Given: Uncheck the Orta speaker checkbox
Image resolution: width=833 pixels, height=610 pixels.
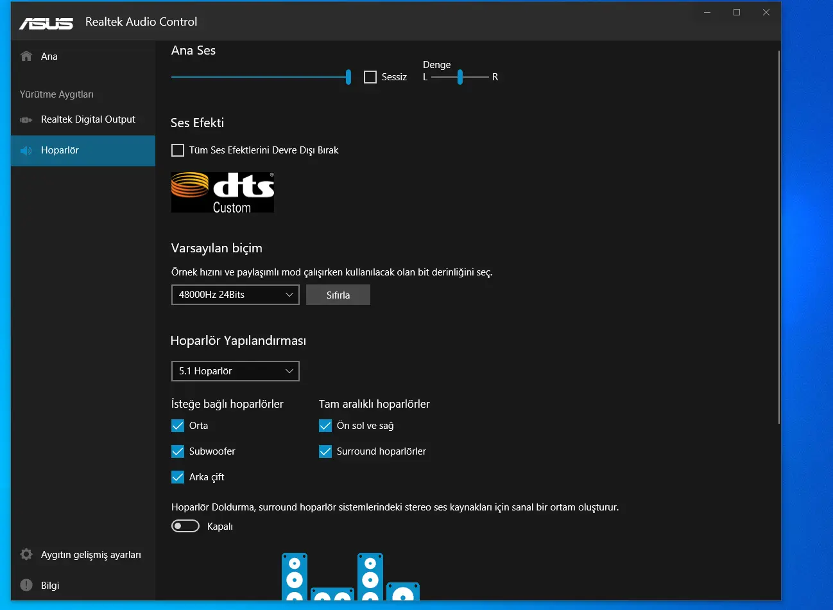Looking at the screenshot, I should [x=178, y=426].
